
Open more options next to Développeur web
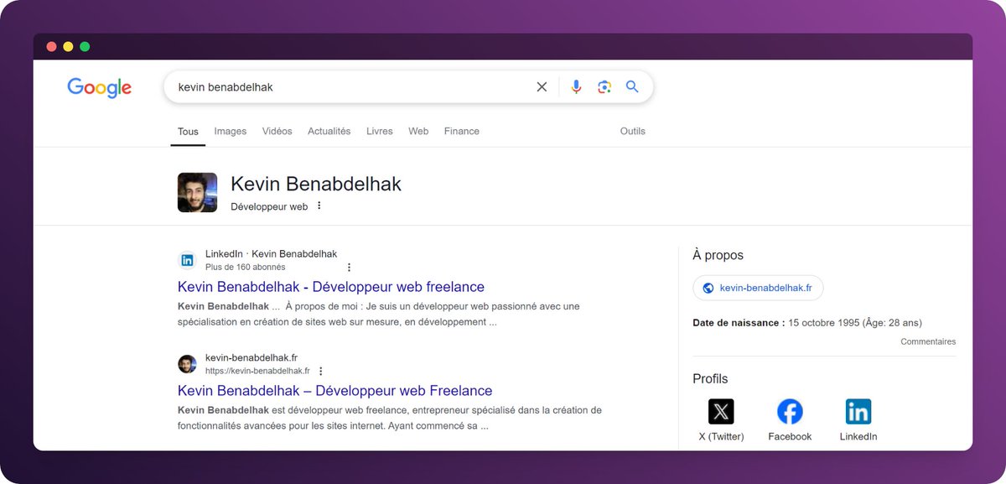319,206
